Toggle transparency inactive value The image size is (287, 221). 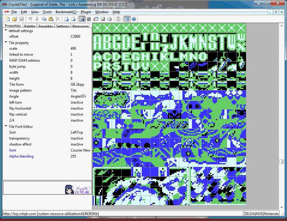click(77, 138)
